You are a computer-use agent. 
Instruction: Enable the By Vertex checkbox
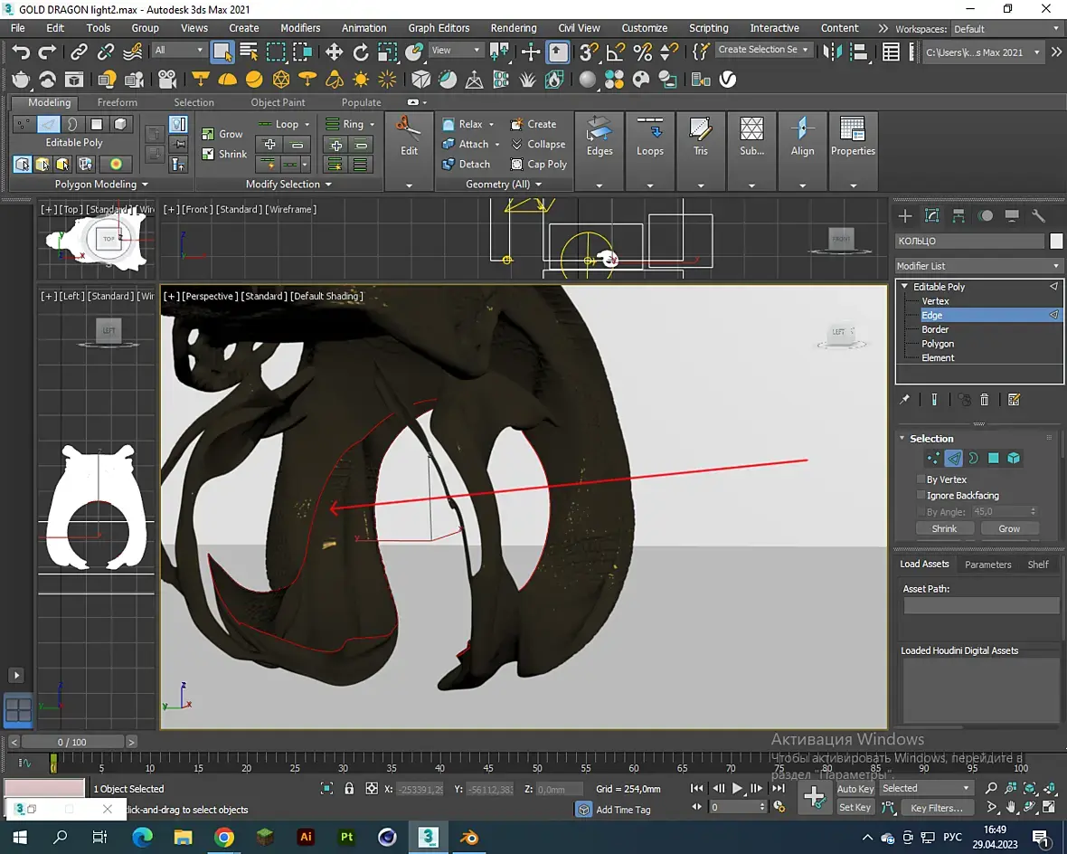[x=921, y=479]
